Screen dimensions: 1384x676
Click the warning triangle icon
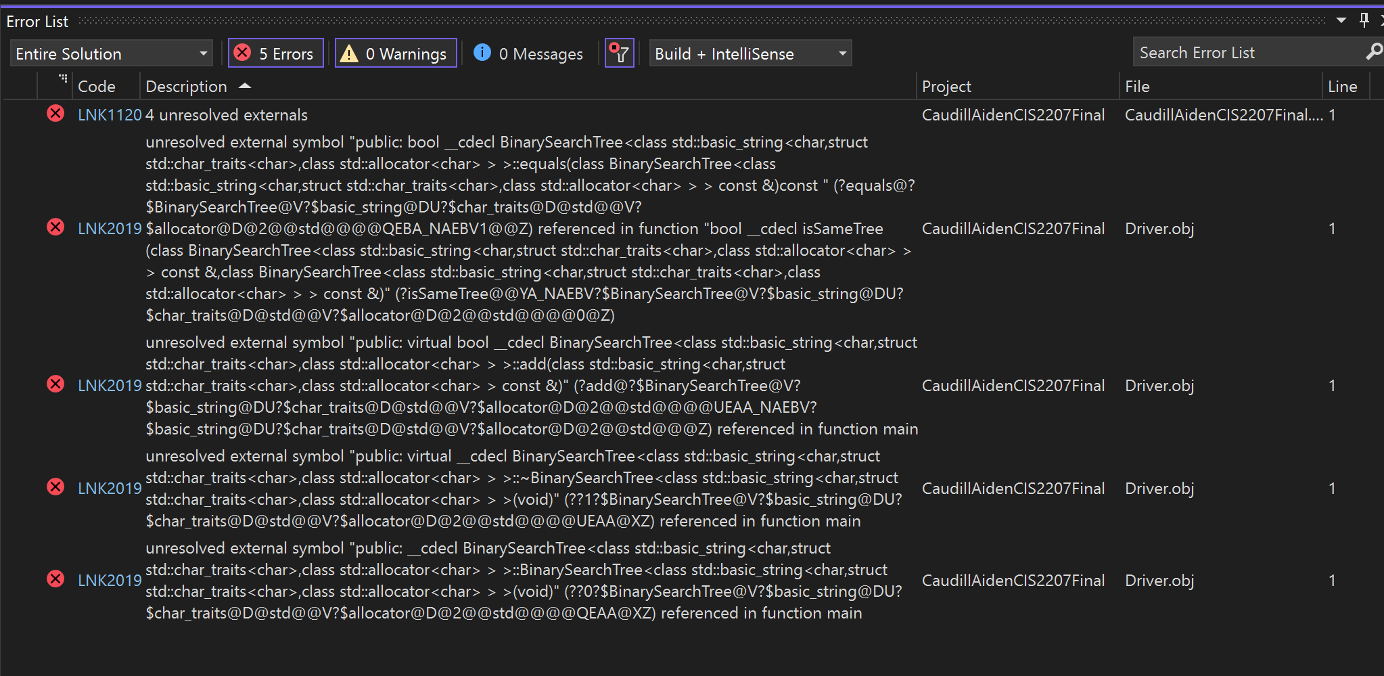(350, 53)
